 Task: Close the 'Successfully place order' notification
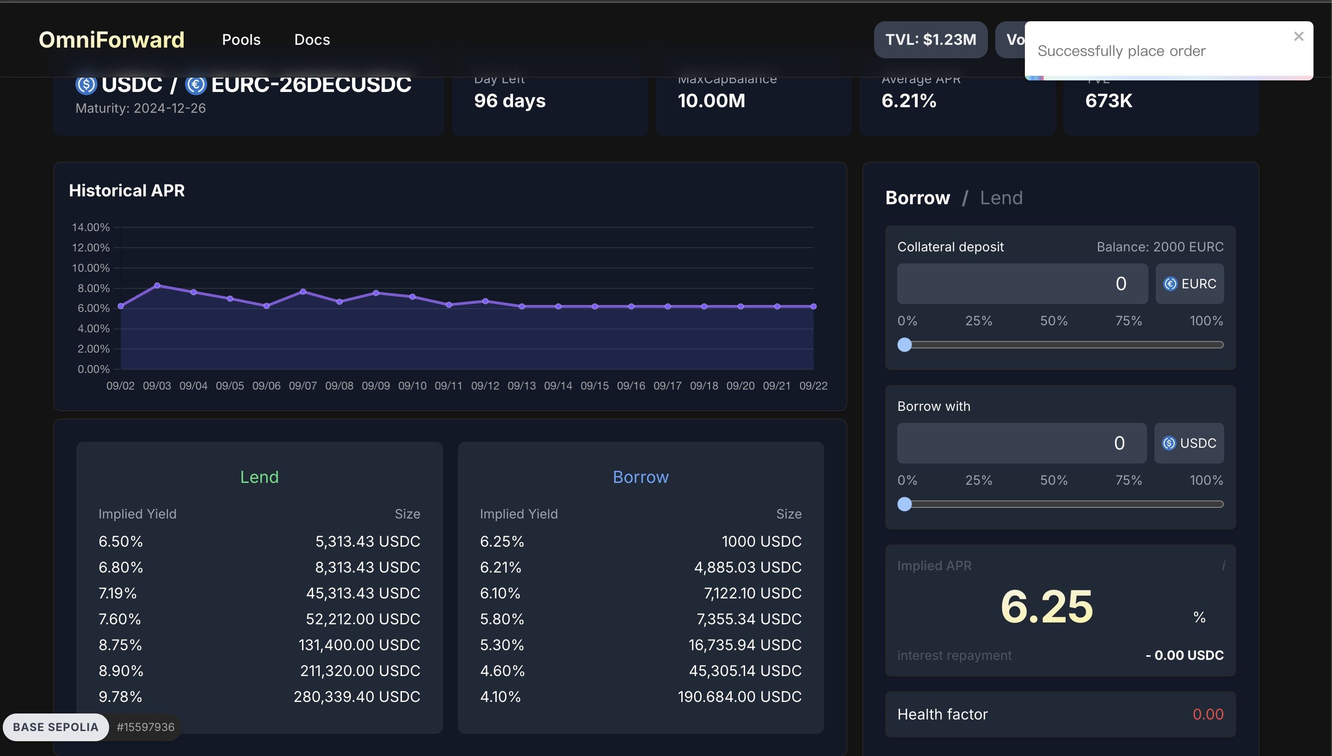pos(1298,37)
